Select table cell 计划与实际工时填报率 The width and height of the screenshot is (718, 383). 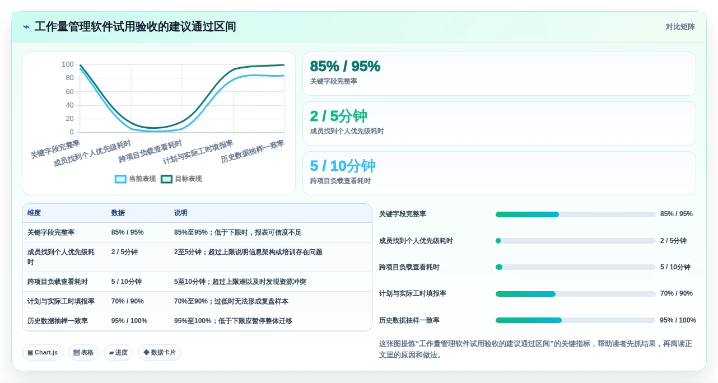point(61,301)
